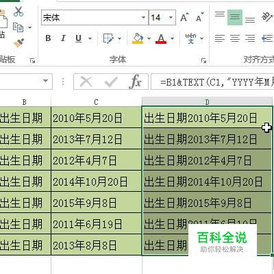Increase font size with the larger A icon
The width and height of the screenshot is (274, 274).
pos(184,17)
